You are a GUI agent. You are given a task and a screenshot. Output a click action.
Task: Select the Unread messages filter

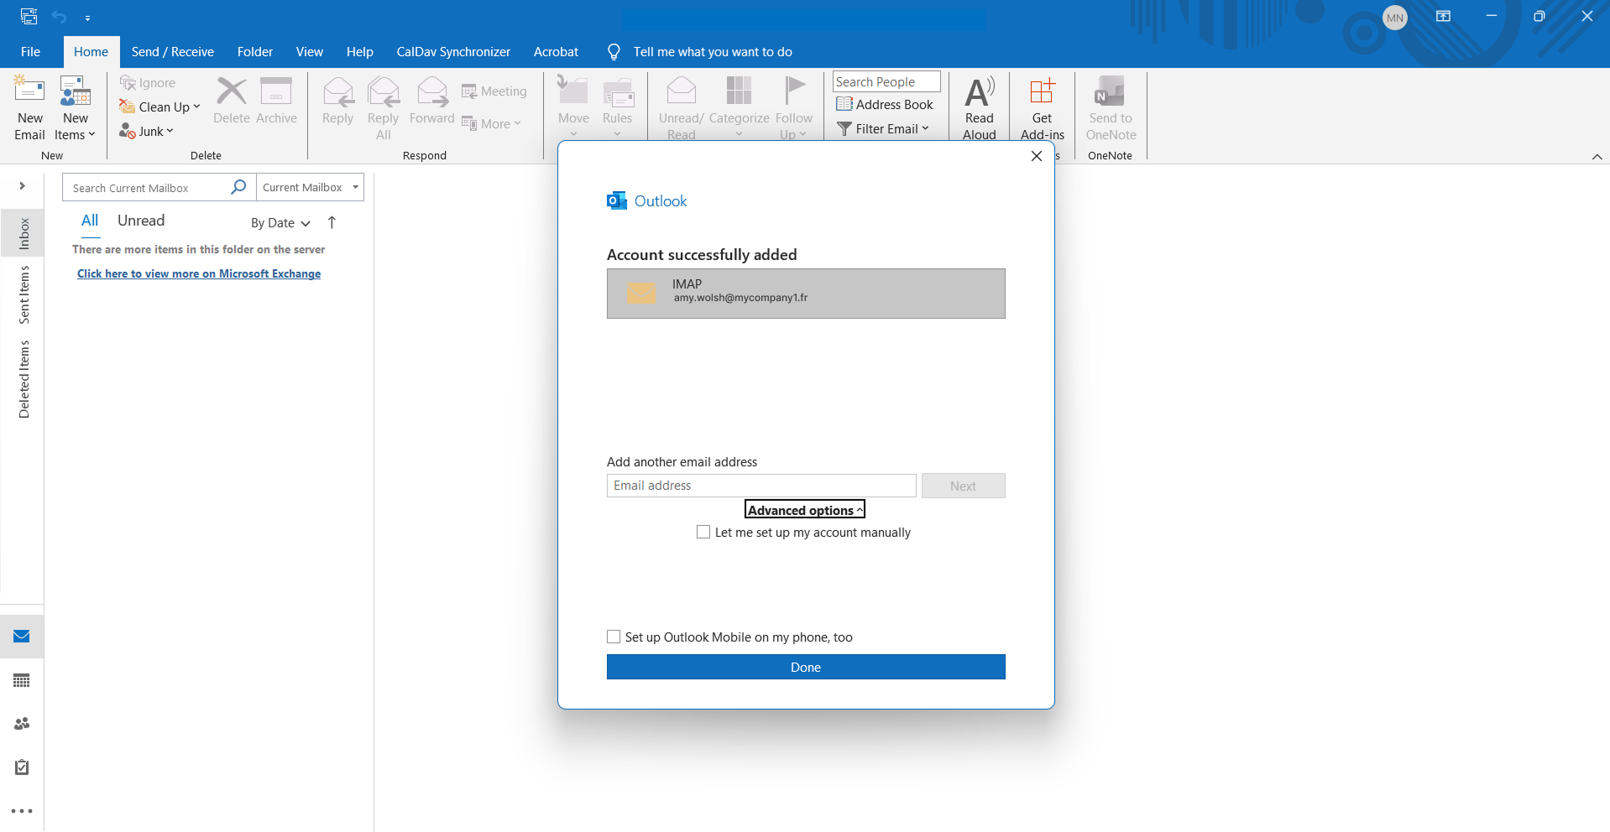(141, 221)
